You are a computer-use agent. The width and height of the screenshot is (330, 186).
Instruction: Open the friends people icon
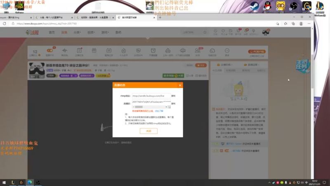point(198,50)
